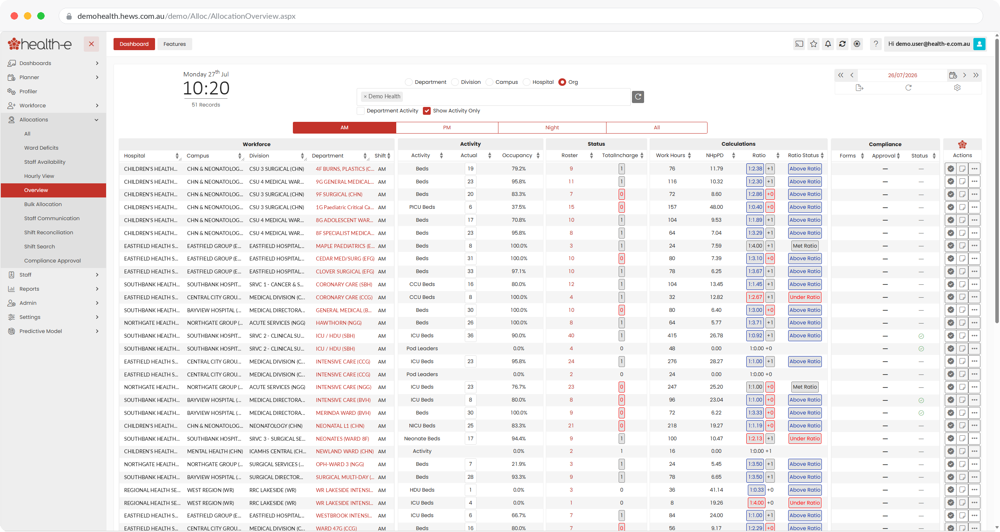
Task: Click the settings gear icon below date
Action: point(957,88)
